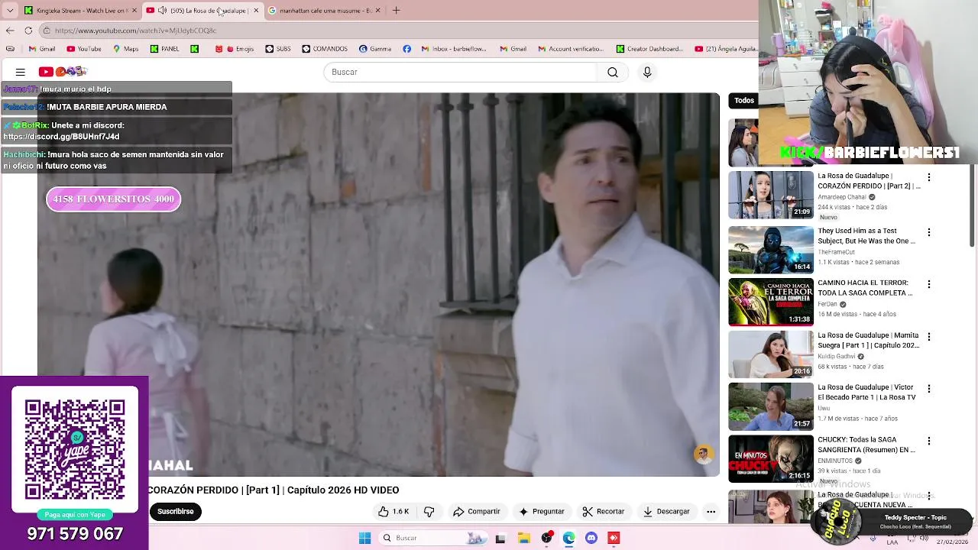Click the Compartir share button
978x550 pixels.
(x=476, y=512)
